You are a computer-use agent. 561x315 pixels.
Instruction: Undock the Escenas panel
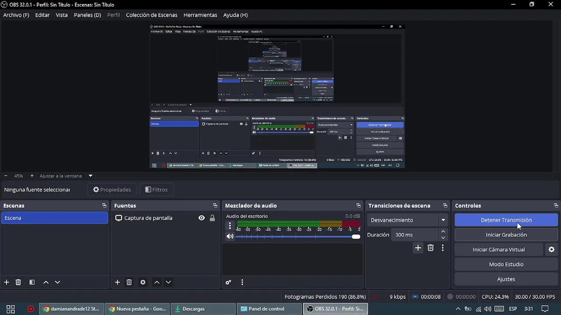104,206
